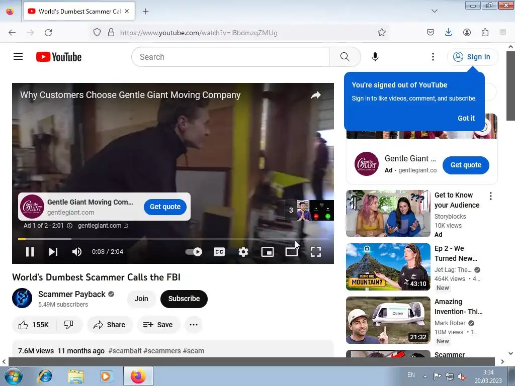Screen dimensions: 515x386
Task: Click the search magnifier button
Action: point(345,57)
